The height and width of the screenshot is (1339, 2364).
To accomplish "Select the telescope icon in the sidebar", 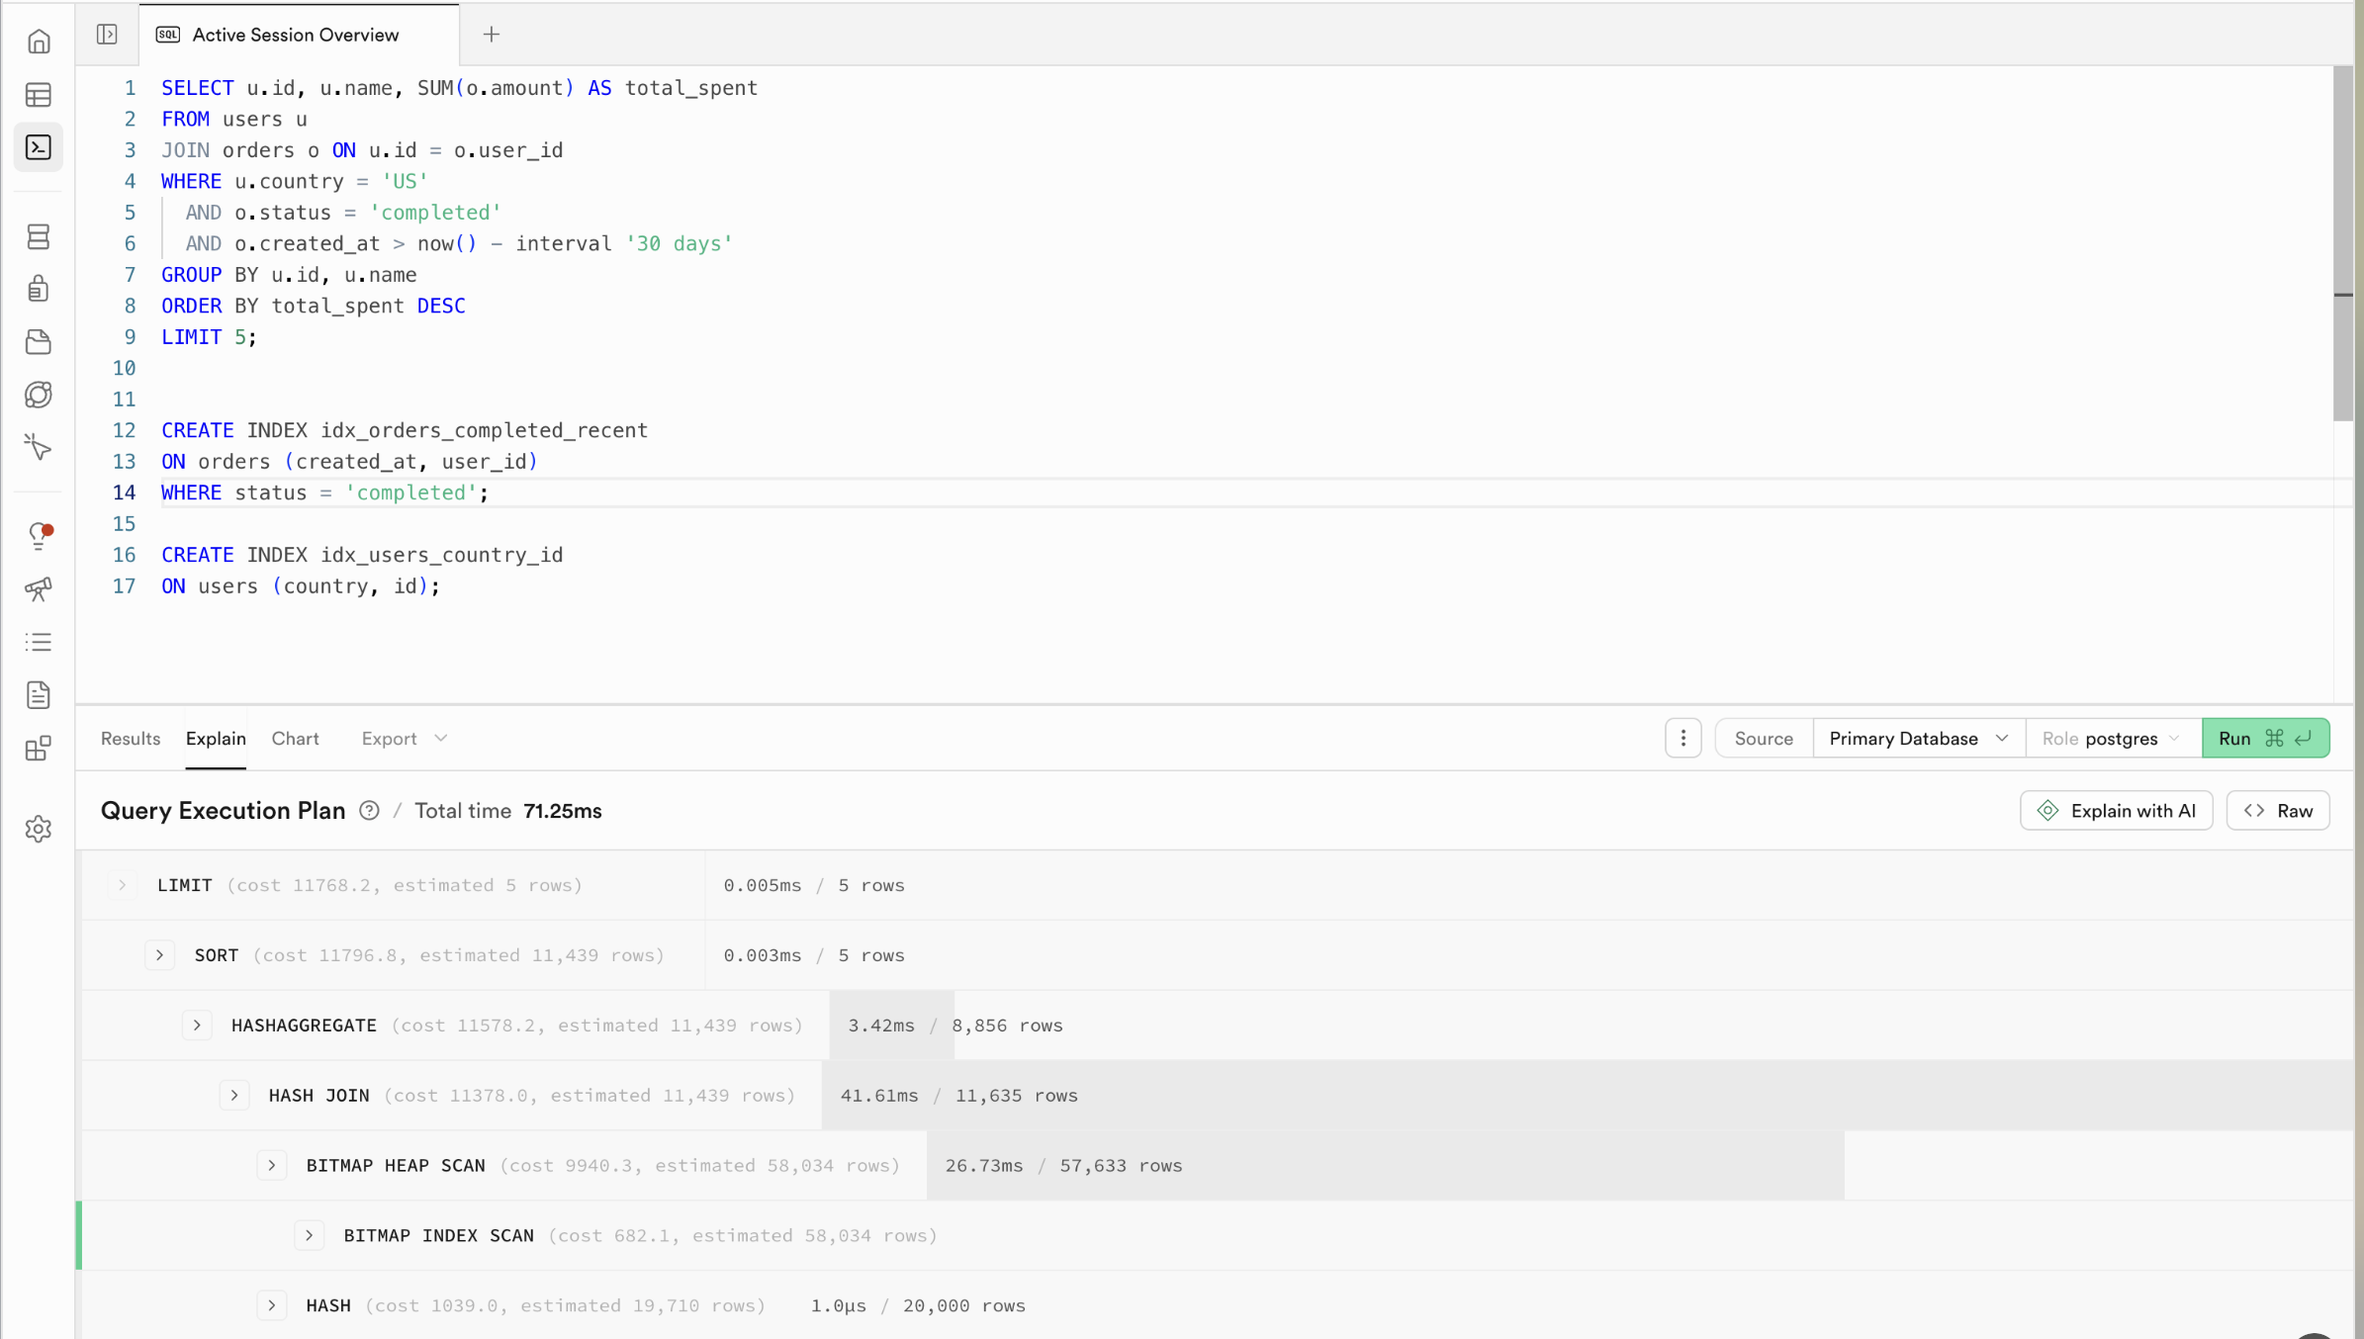I will 38,588.
